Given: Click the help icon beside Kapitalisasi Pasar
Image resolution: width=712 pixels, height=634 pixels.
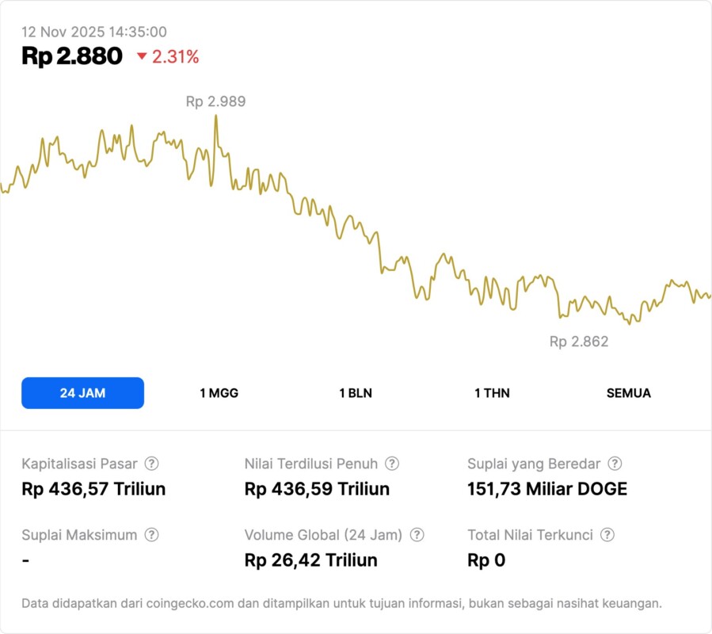Looking at the screenshot, I should click(151, 464).
